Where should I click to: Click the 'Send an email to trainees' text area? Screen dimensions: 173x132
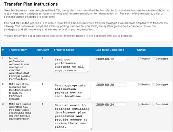coord(73,116)
